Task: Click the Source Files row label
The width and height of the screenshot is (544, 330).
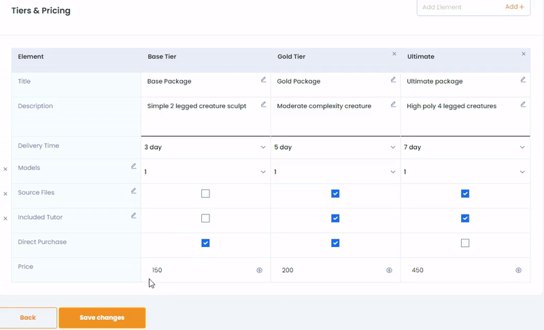Action: tap(36, 193)
